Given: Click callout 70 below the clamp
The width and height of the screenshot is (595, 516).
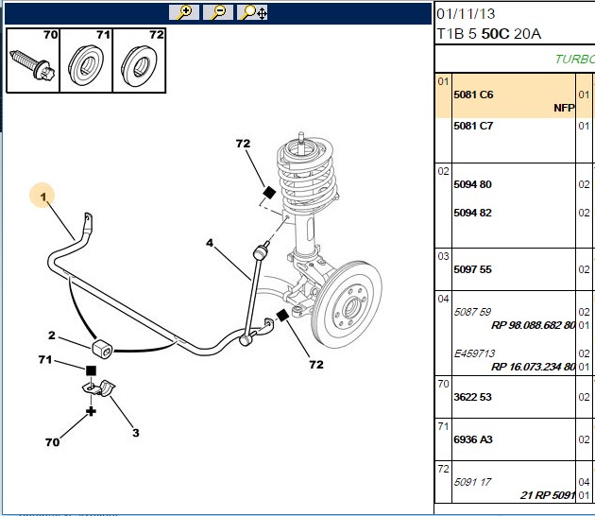Looking at the screenshot, I should 52,442.
